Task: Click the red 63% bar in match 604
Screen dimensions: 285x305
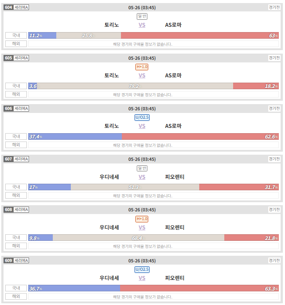Action: click(x=200, y=36)
